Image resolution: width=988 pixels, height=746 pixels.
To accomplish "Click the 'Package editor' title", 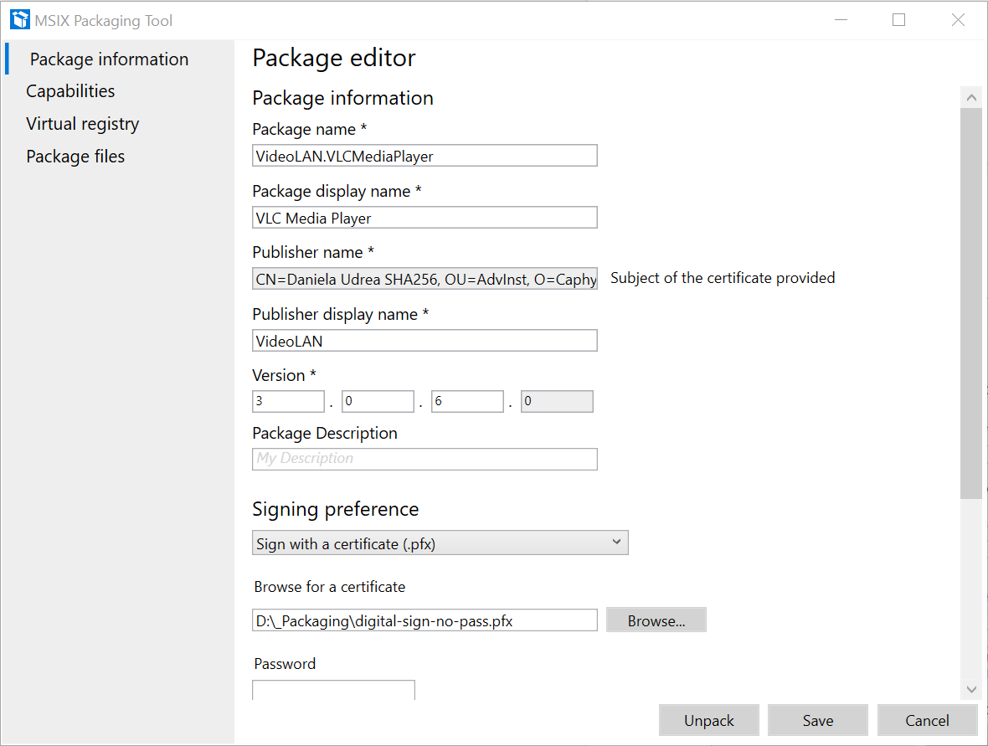I will click(x=334, y=58).
